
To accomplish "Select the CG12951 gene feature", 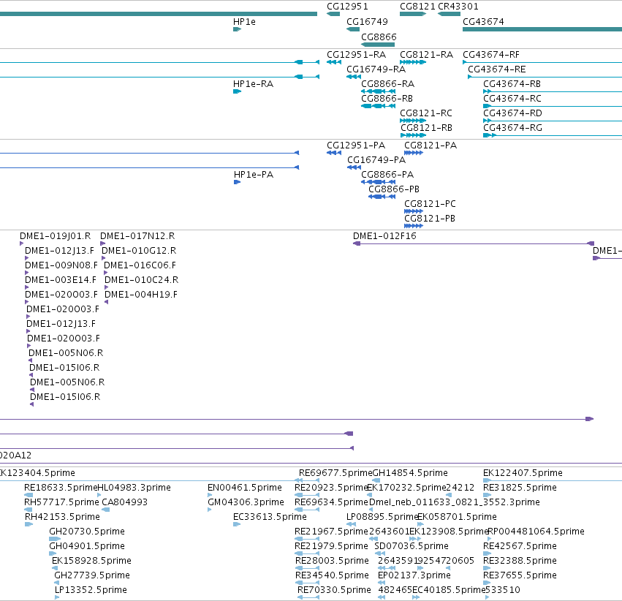I will click(333, 14).
